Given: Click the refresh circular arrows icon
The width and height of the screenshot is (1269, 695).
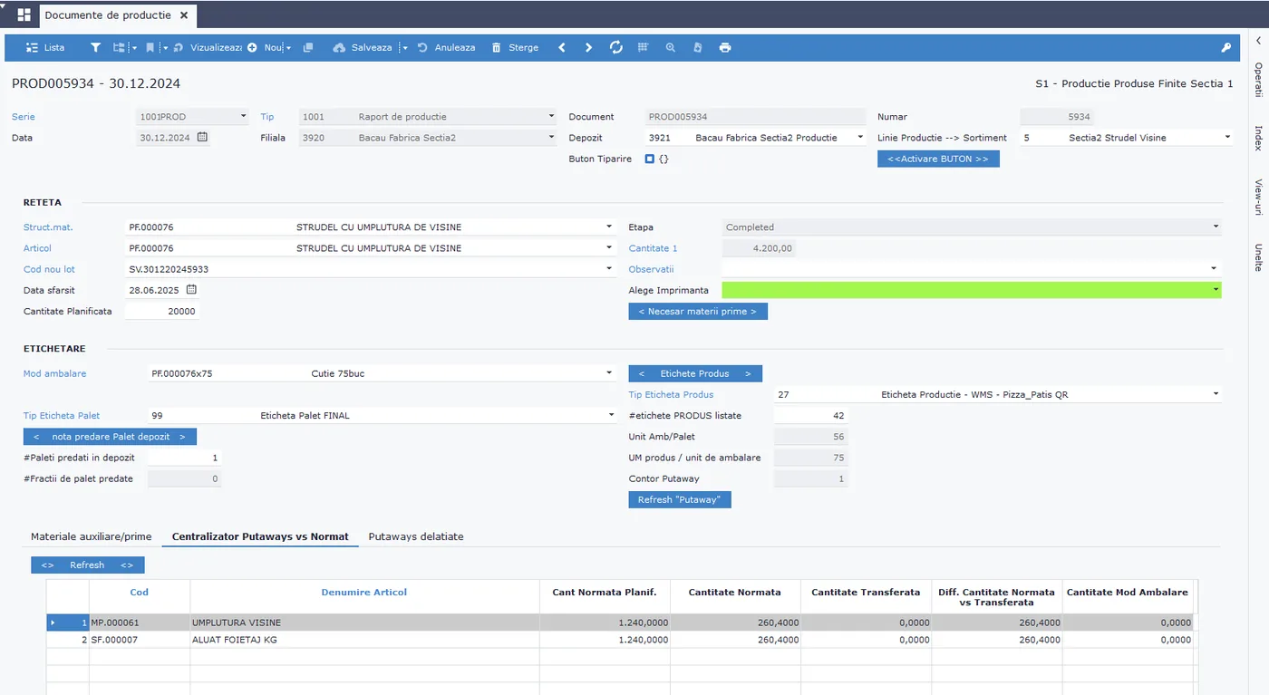Looking at the screenshot, I should point(616,47).
